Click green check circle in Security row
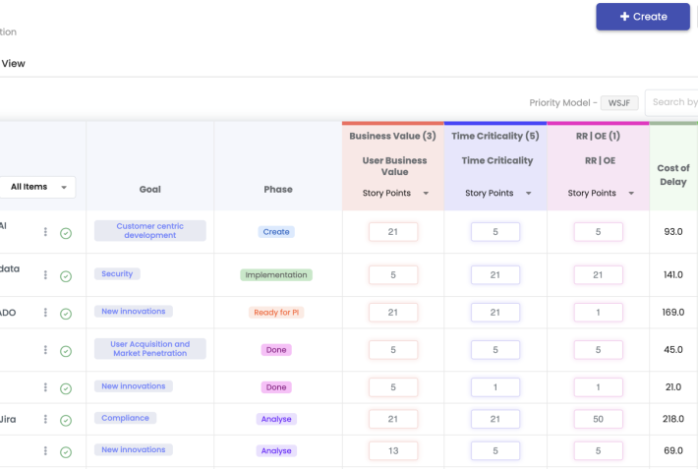698x469 pixels. click(x=66, y=276)
